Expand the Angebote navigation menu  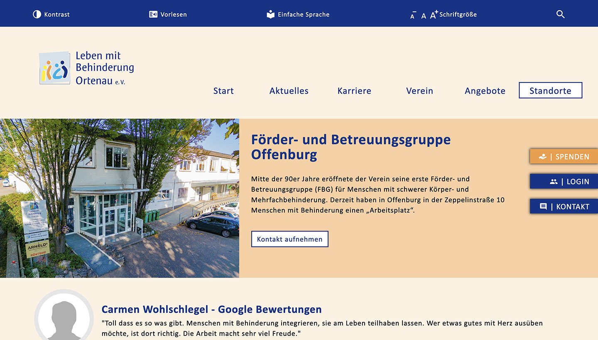[485, 91]
